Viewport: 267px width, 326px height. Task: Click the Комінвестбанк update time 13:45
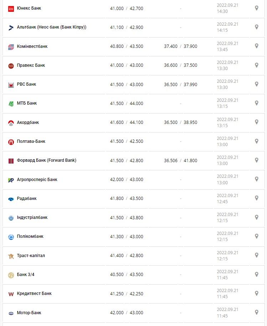click(x=222, y=50)
